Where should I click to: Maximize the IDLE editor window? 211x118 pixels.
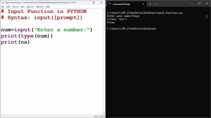tap(94, 2)
